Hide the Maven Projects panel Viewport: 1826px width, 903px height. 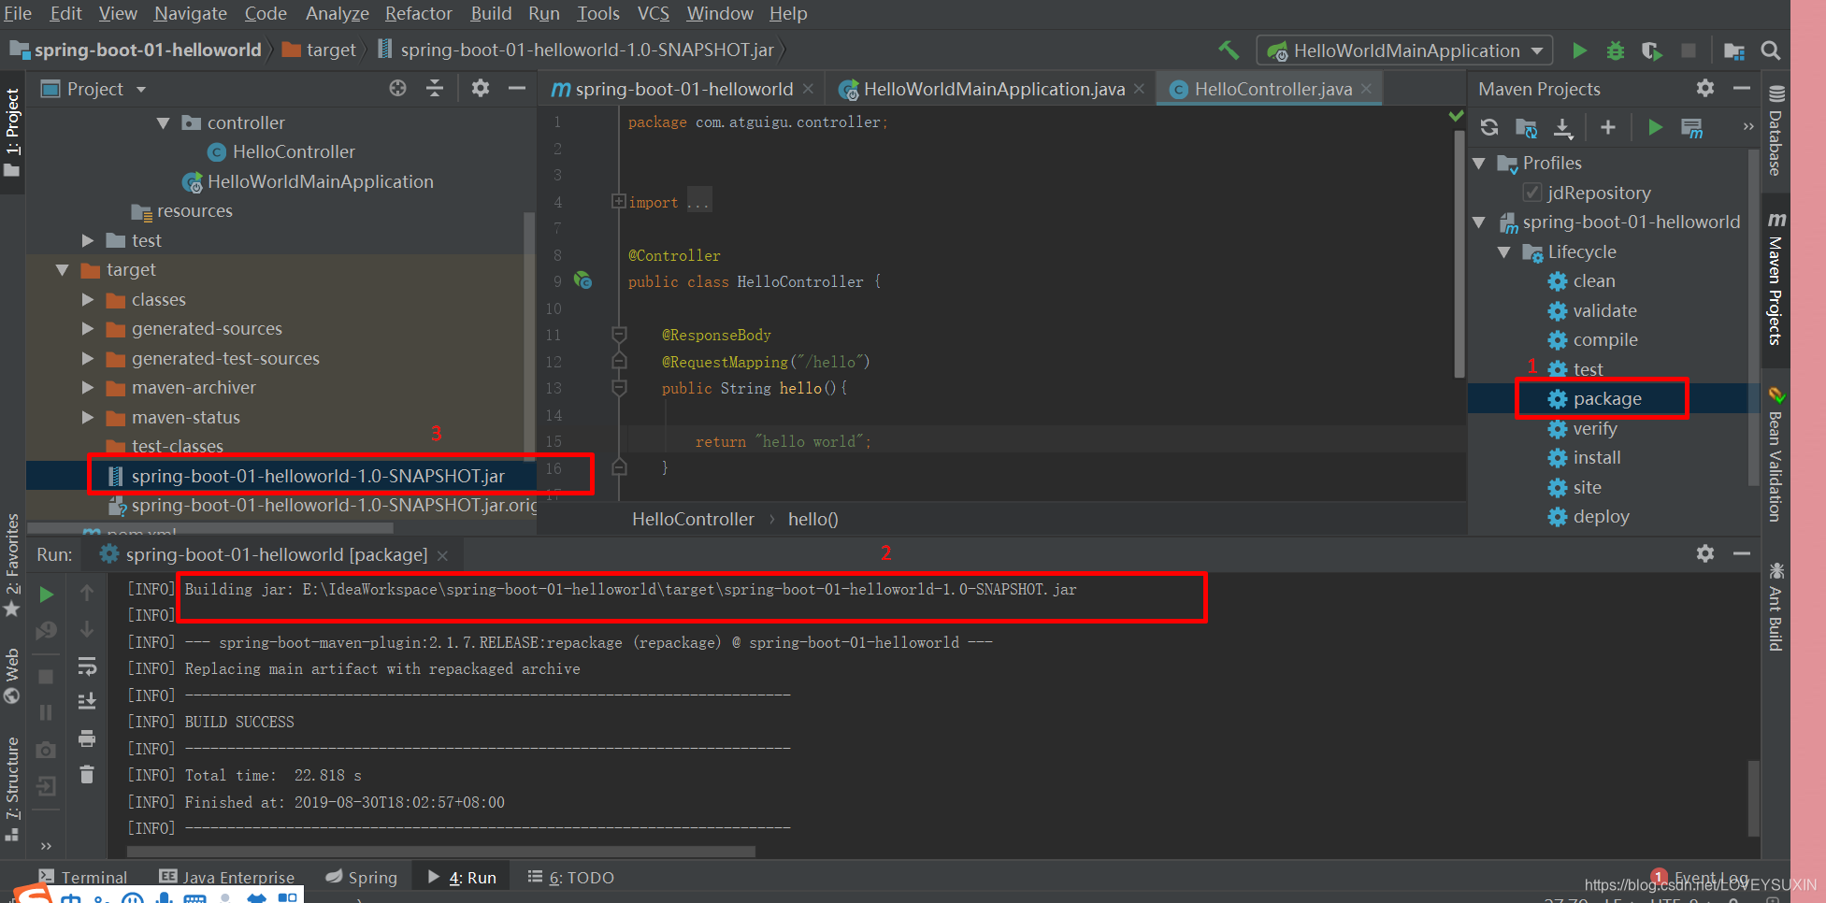click(1742, 88)
